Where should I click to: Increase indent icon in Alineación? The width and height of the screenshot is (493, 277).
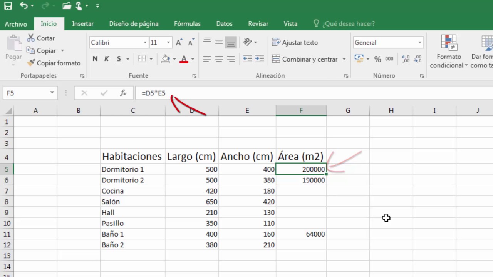[x=260, y=59]
